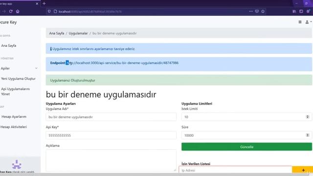Toggle the sidebar hamburger menu
This screenshot has width=313, height=176.
[300, 22]
